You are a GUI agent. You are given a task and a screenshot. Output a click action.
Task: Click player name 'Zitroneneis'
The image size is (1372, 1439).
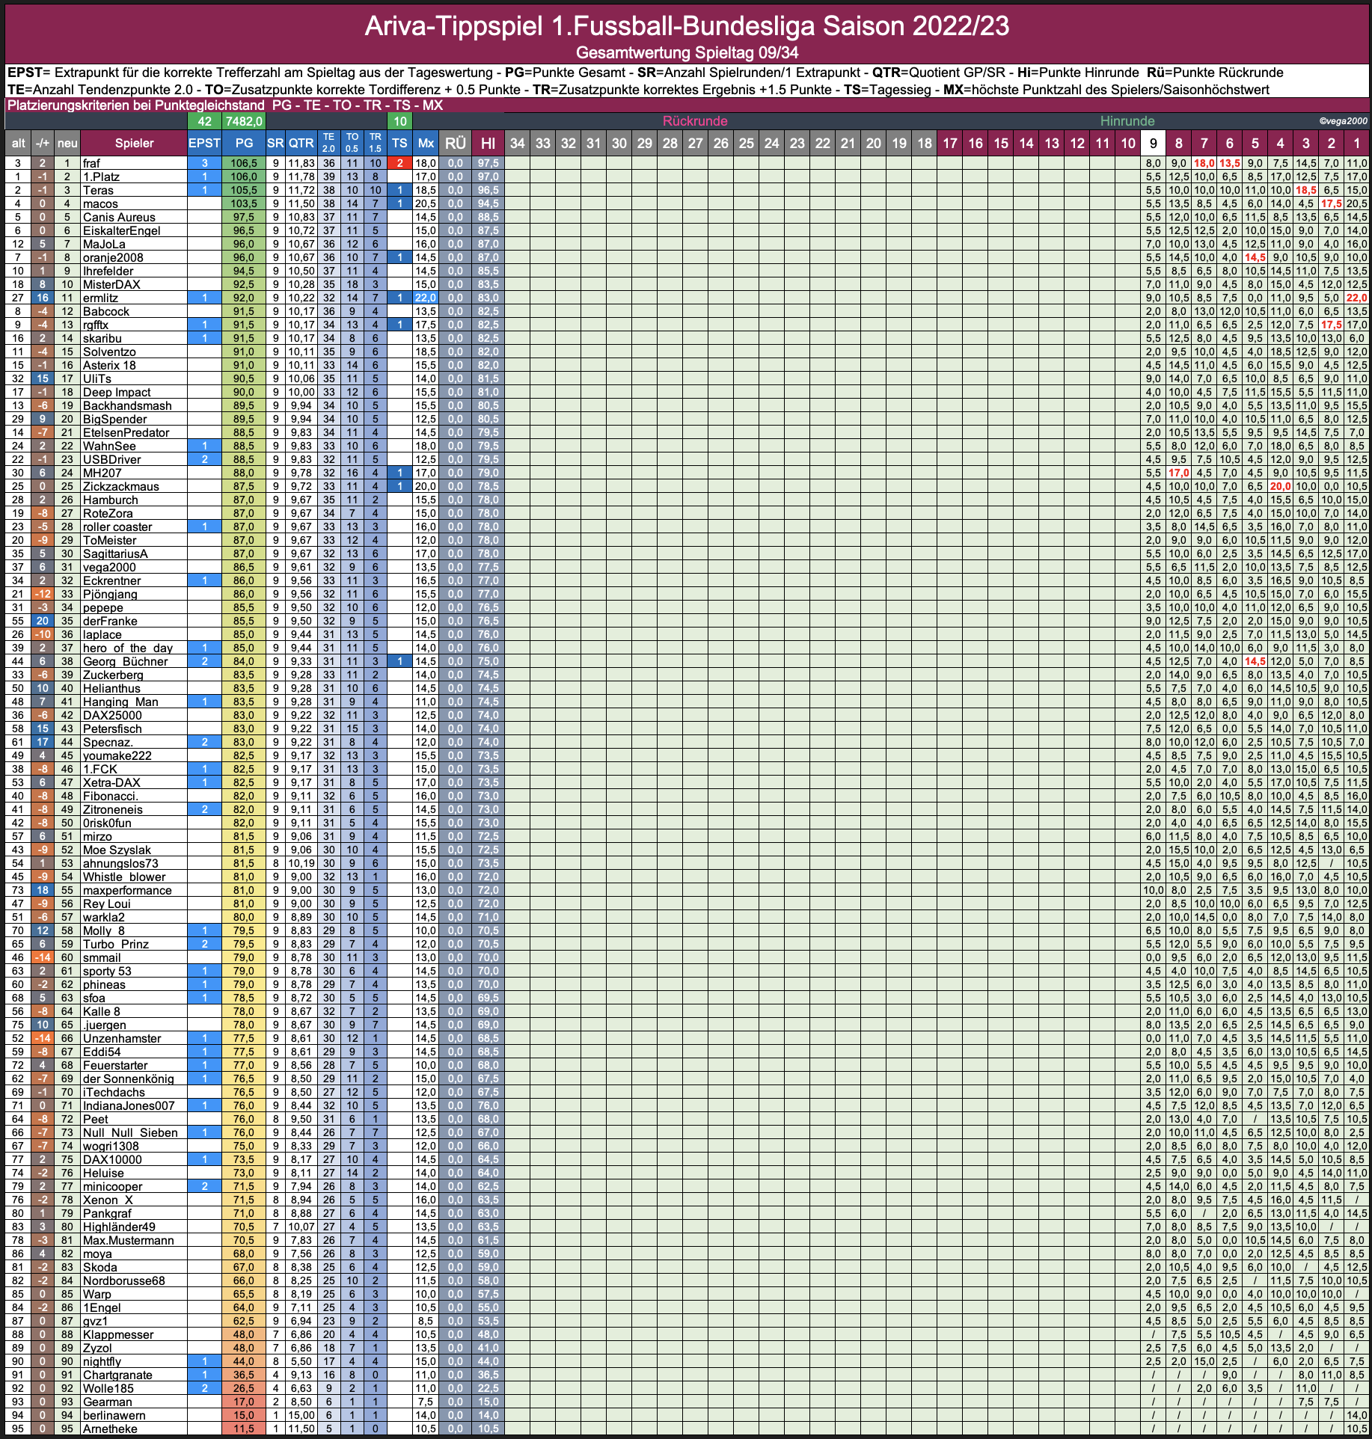click(113, 809)
